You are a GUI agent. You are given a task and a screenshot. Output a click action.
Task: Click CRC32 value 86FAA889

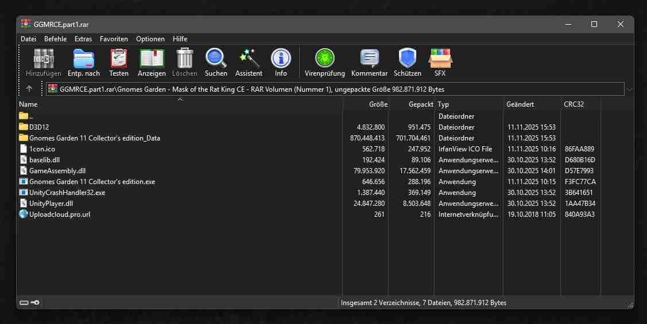tap(579, 149)
